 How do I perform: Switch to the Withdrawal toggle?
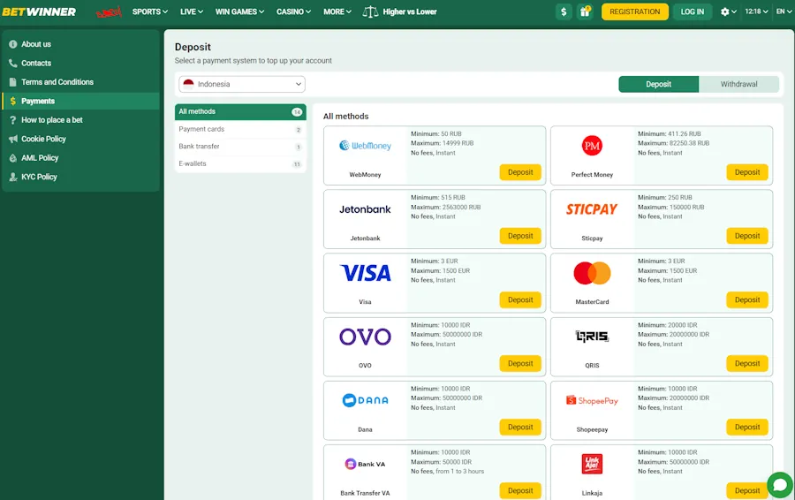(x=738, y=84)
